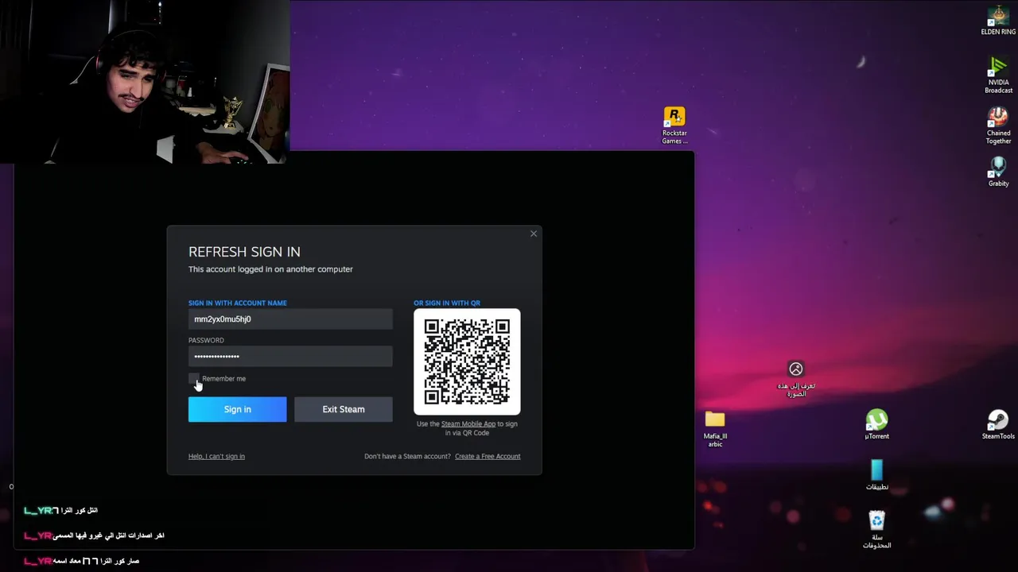Focus the password input field
Viewport: 1018px width, 572px height.
(x=290, y=357)
